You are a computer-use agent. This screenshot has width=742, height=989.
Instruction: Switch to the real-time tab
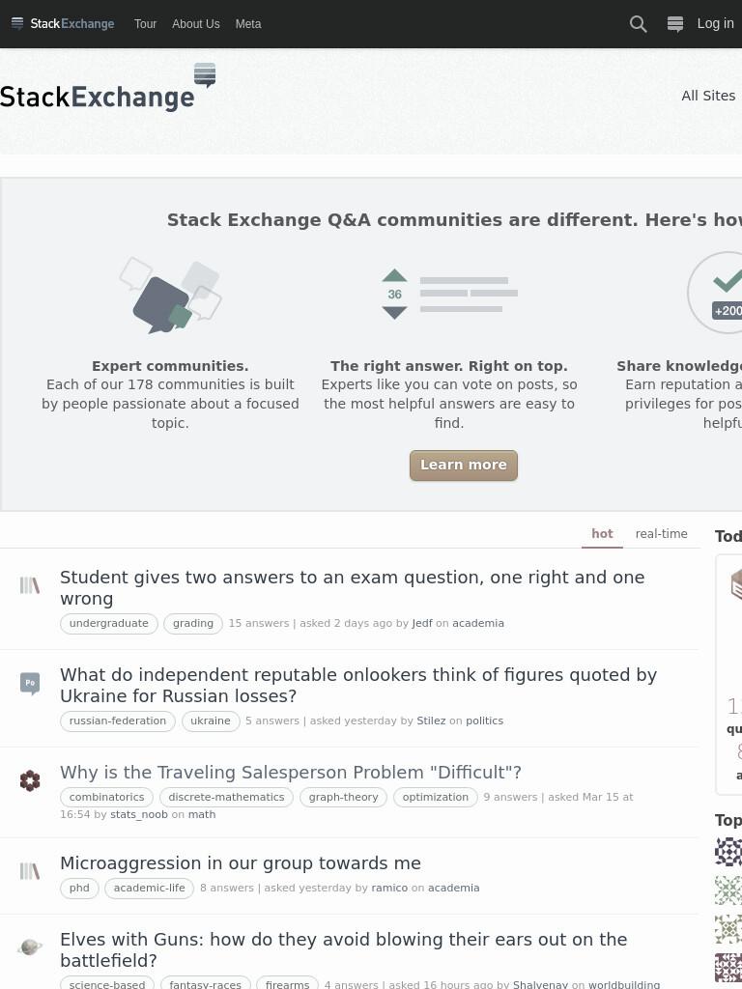tap(661, 533)
